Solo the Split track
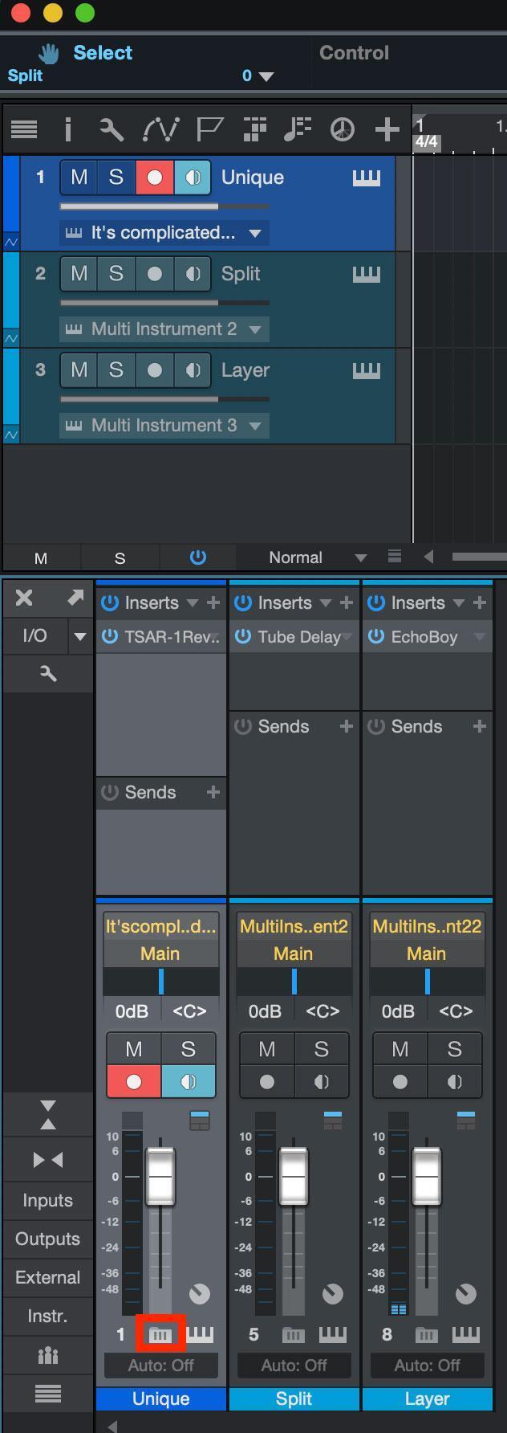The height and width of the screenshot is (1433, 507). (115, 274)
